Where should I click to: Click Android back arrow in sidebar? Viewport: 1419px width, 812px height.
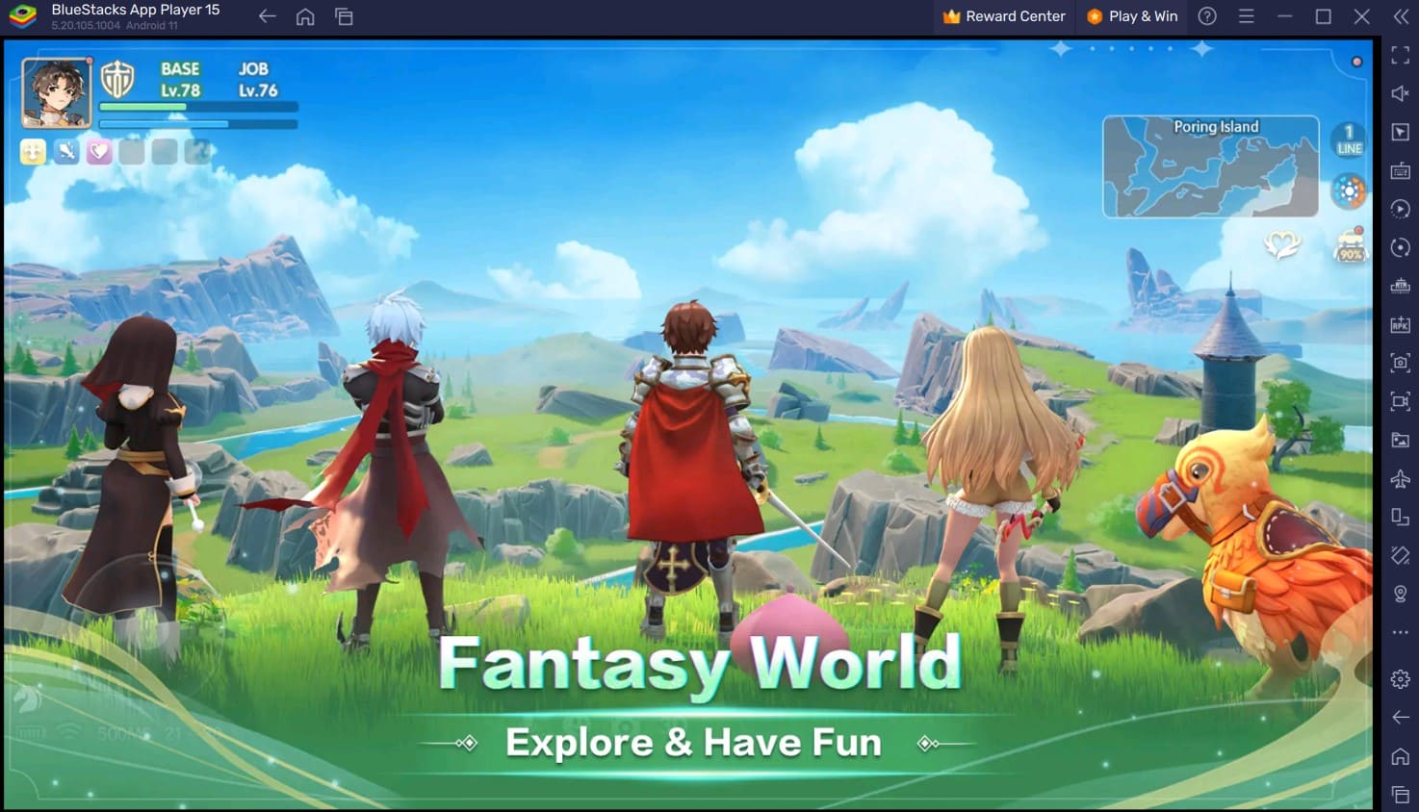[x=1401, y=717]
